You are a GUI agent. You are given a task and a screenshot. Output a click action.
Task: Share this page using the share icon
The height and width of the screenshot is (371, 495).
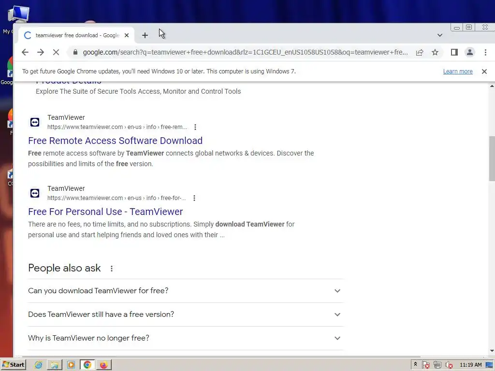[x=420, y=52]
